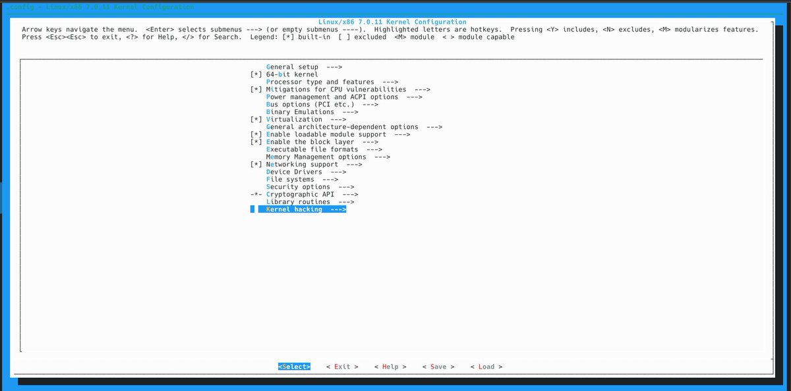Viewport: 791px width, 391px height.
Task: Click the Cryptographic API -*- marker
Action: (x=256, y=195)
